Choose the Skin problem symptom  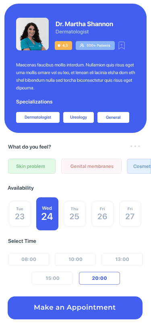click(x=32, y=166)
